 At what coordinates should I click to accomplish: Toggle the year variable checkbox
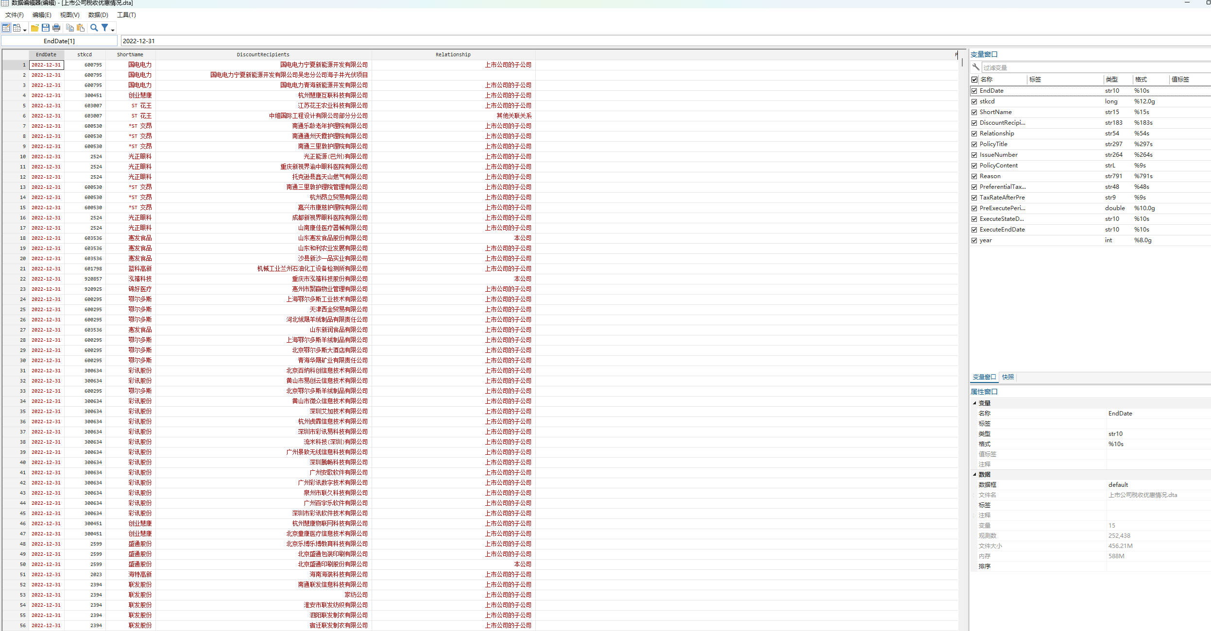[974, 240]
